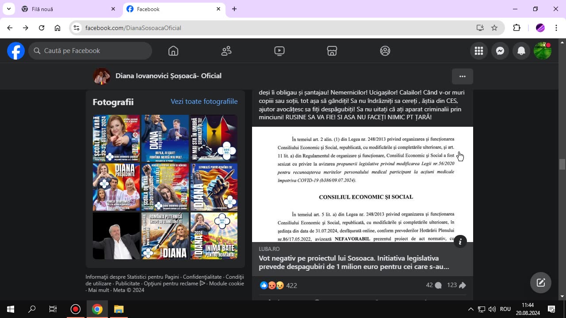Open the Facebook Home feed icon
The width and height of the screenshot is (566, 318).
tap(173, 51)
